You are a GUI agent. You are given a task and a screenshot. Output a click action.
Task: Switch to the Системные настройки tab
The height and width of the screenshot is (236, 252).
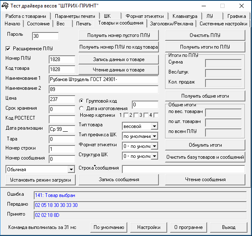[223, 24]
